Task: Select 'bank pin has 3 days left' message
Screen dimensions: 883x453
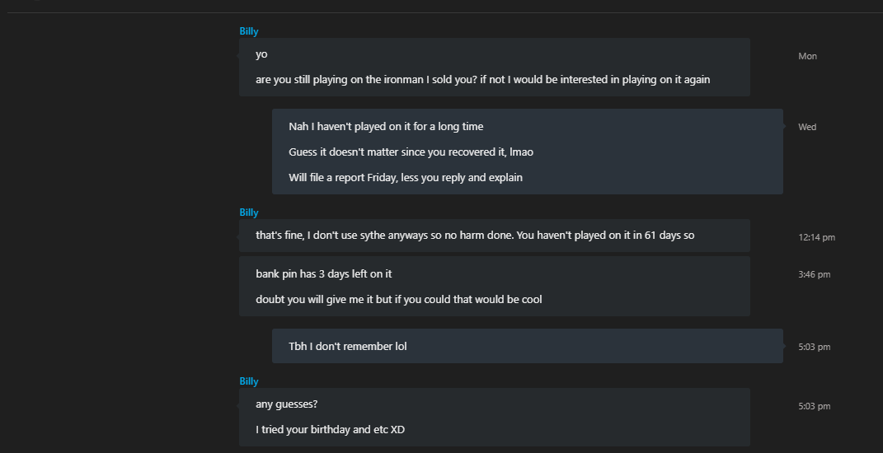Action: pos(324,274)
